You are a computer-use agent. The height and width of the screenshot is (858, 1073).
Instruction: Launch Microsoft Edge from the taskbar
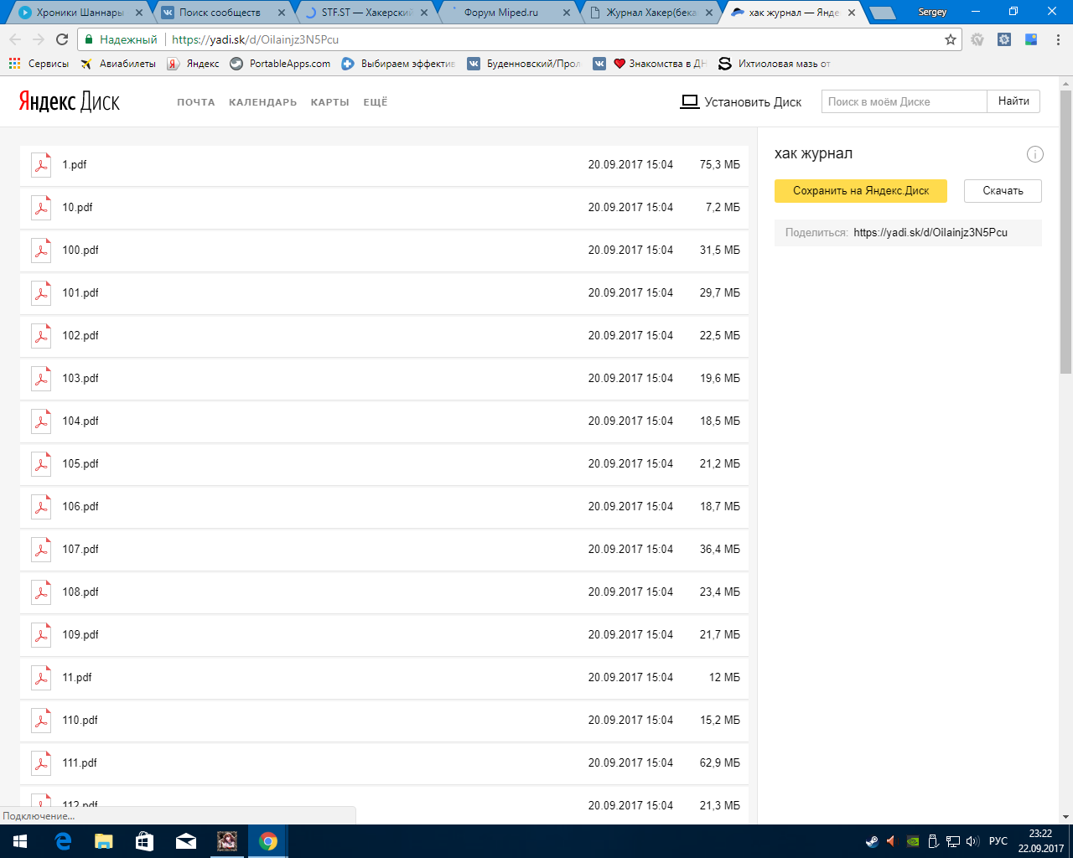(63, 841)
